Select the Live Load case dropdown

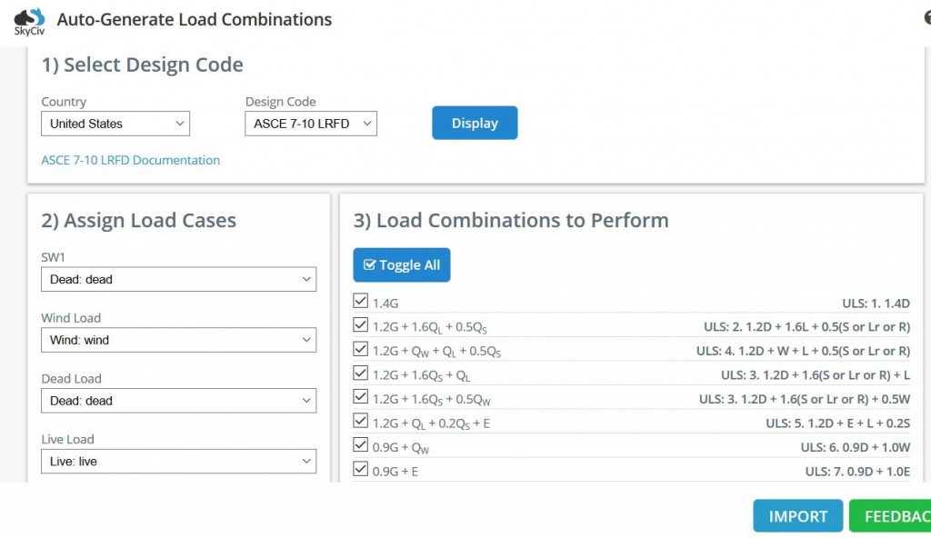[178, 462]
